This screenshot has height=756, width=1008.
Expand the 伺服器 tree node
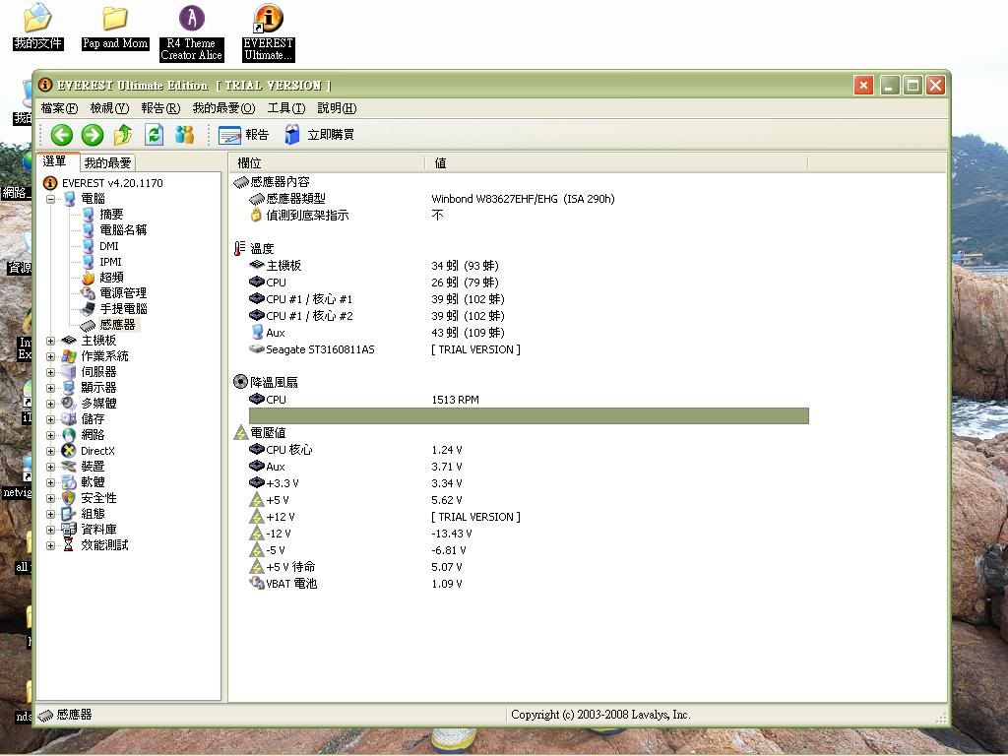pyautogui.click(x=51, y=373)
